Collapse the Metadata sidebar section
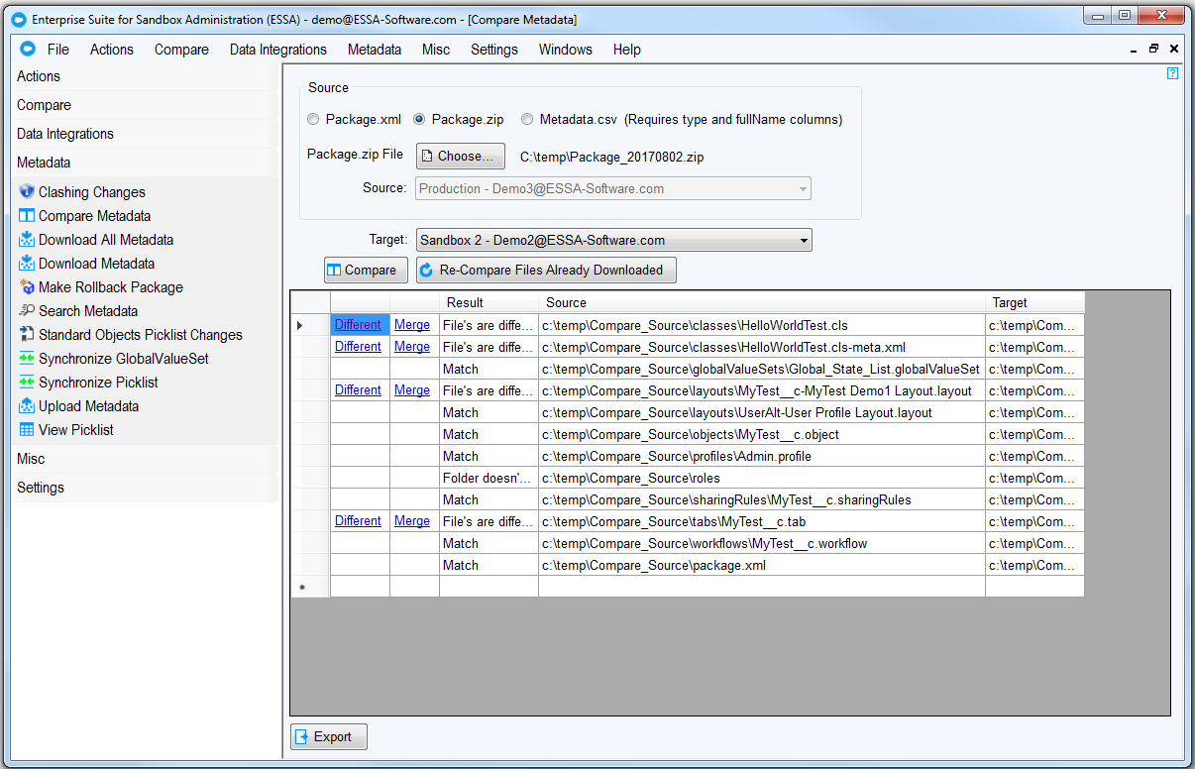The width and height of the screenshot is (1195, 769). (145, 163)
